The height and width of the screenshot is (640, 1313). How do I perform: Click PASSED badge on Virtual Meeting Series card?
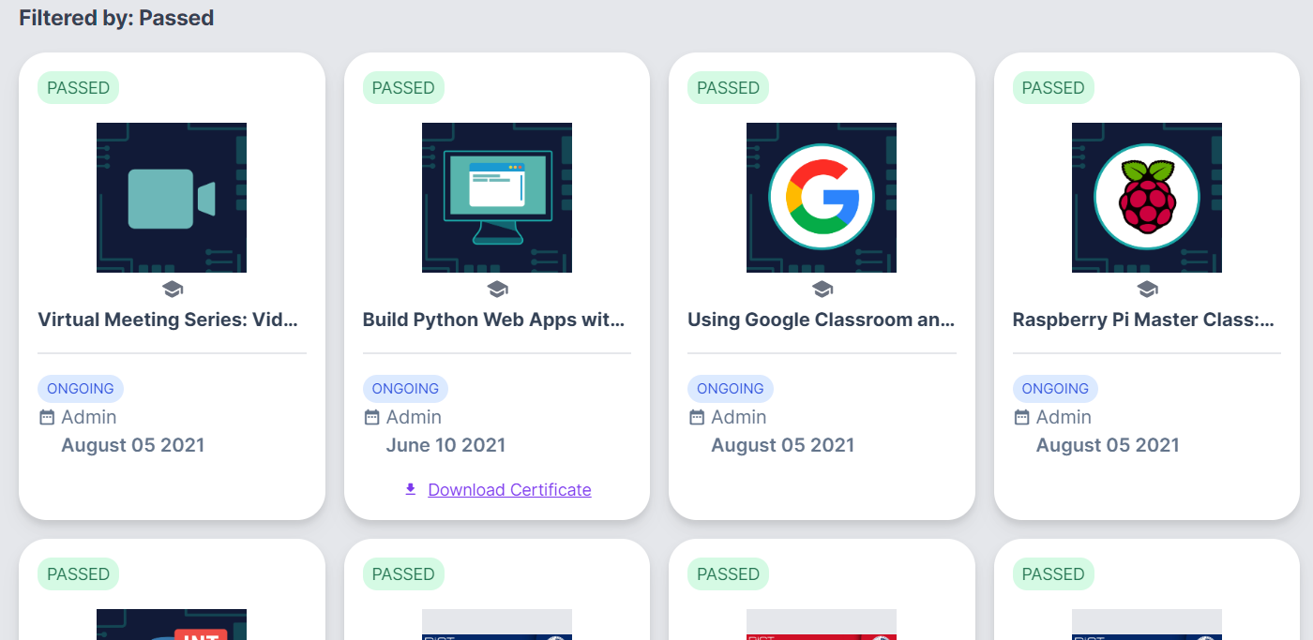click(79, 88)
